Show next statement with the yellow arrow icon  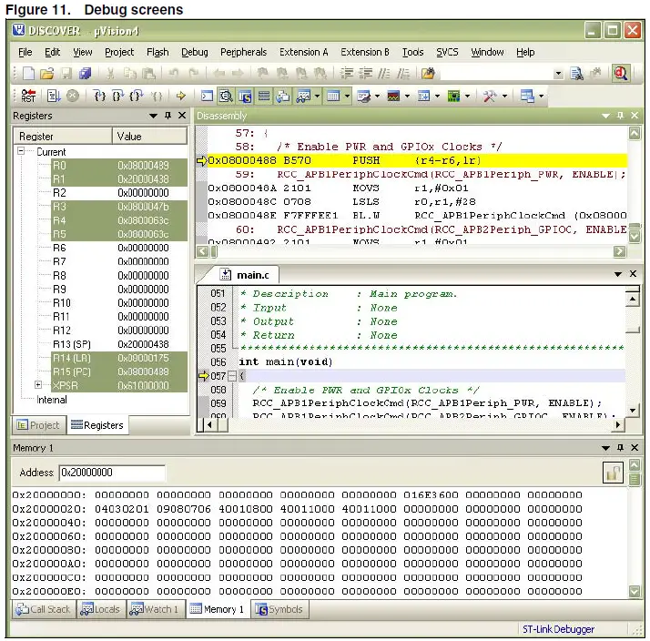click(x=181, y=96)
